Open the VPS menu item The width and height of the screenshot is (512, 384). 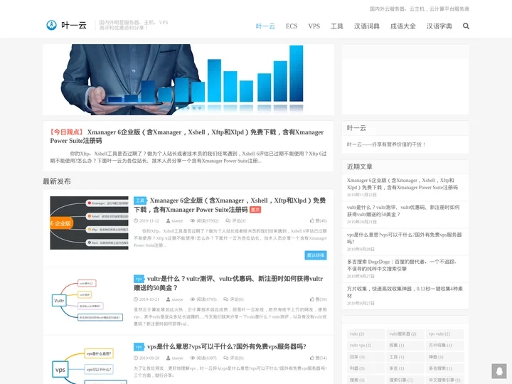314,26
